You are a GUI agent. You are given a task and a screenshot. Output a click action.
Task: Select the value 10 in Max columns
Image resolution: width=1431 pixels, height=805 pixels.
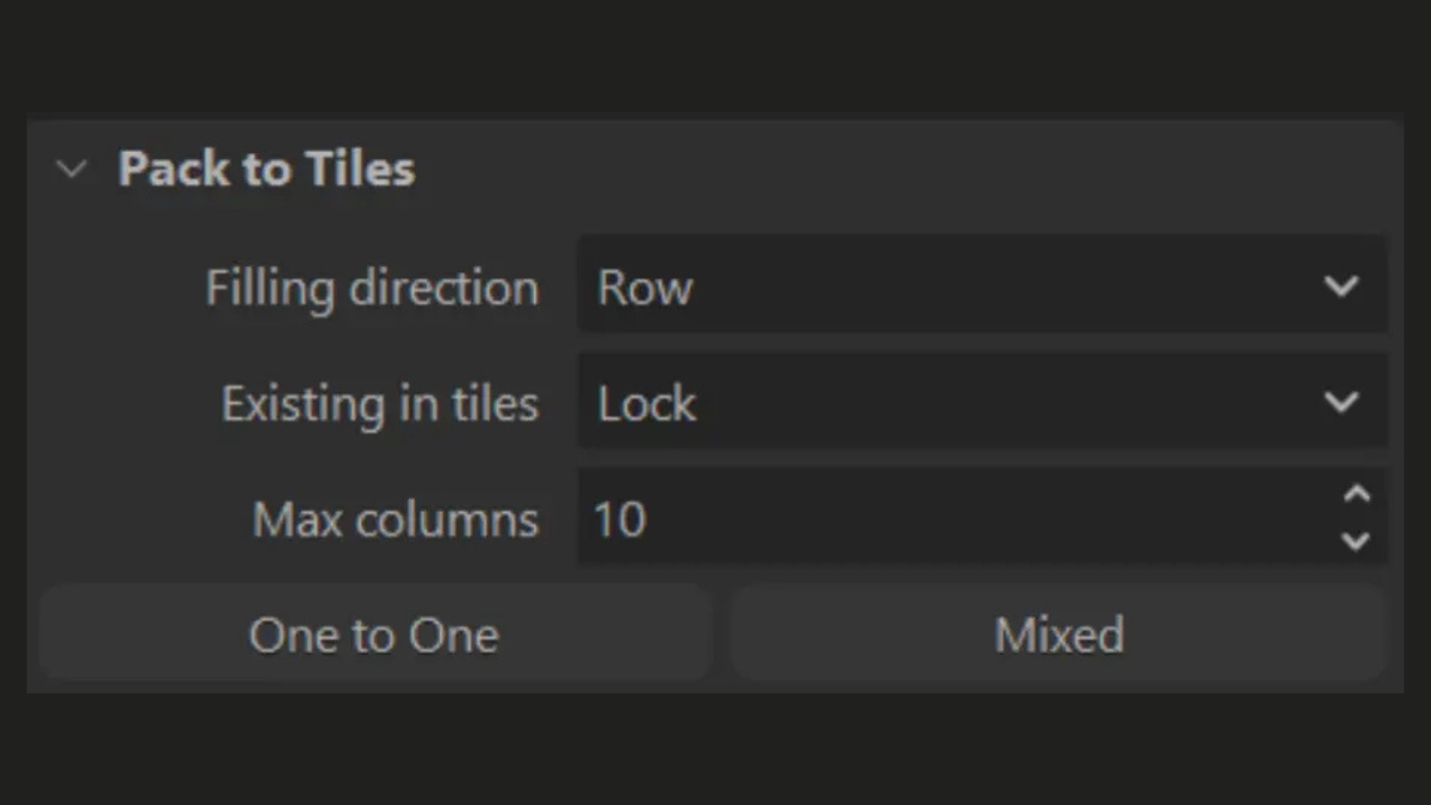pos(620,520)
